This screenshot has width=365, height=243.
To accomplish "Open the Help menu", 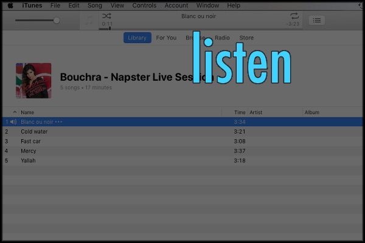I will pos(234,5).
